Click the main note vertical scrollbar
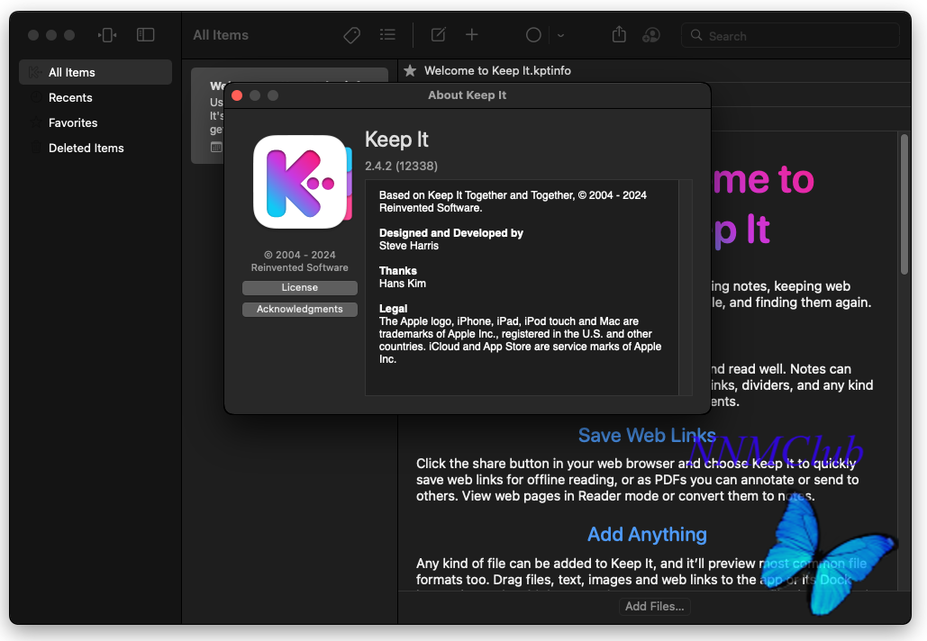The height and width of the screenshot is (641, 927). coord(904,204)
